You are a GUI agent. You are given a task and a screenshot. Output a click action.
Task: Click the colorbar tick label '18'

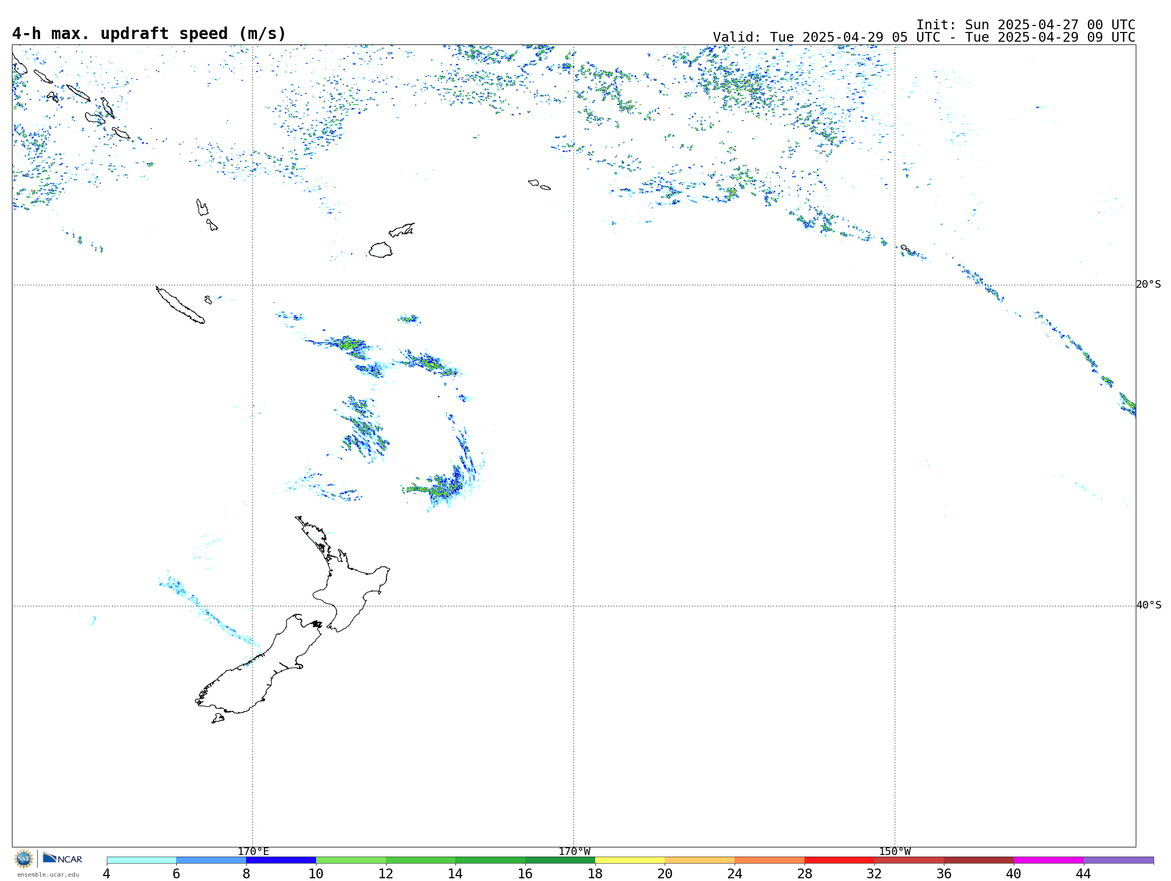click(x=595, y=873)
